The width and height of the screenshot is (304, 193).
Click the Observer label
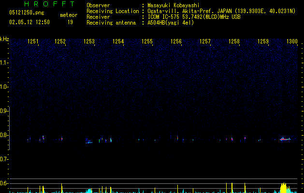point(98,5)
